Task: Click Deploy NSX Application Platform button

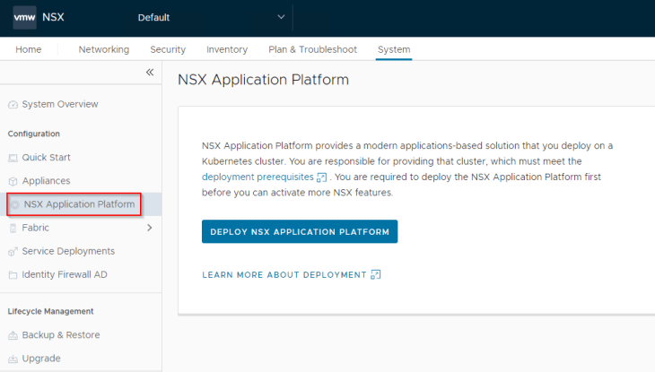Action: coord(300,231)
